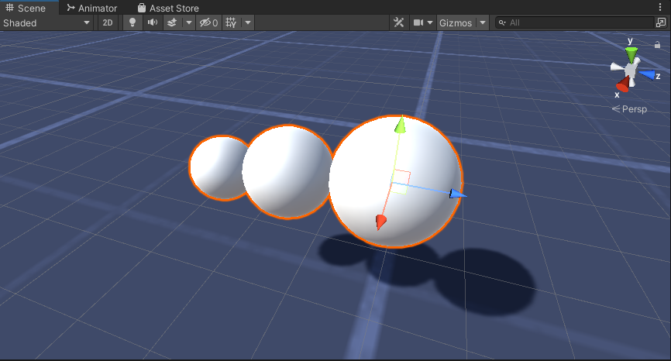Open the component tools wrench icon

click(399, 22)
